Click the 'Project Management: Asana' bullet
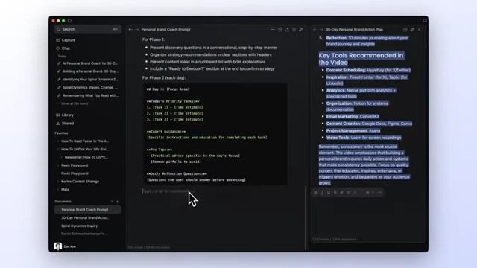This screenshot has height=268, width=477. pyautogui.click(x=353, y=131)
